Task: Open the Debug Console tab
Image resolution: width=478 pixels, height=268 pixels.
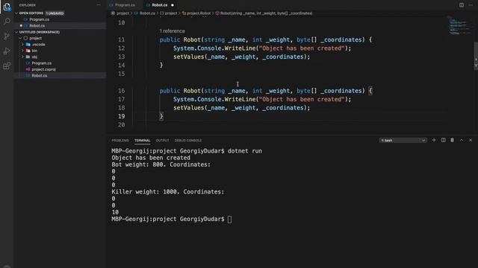Action: (x=188, y=141)
